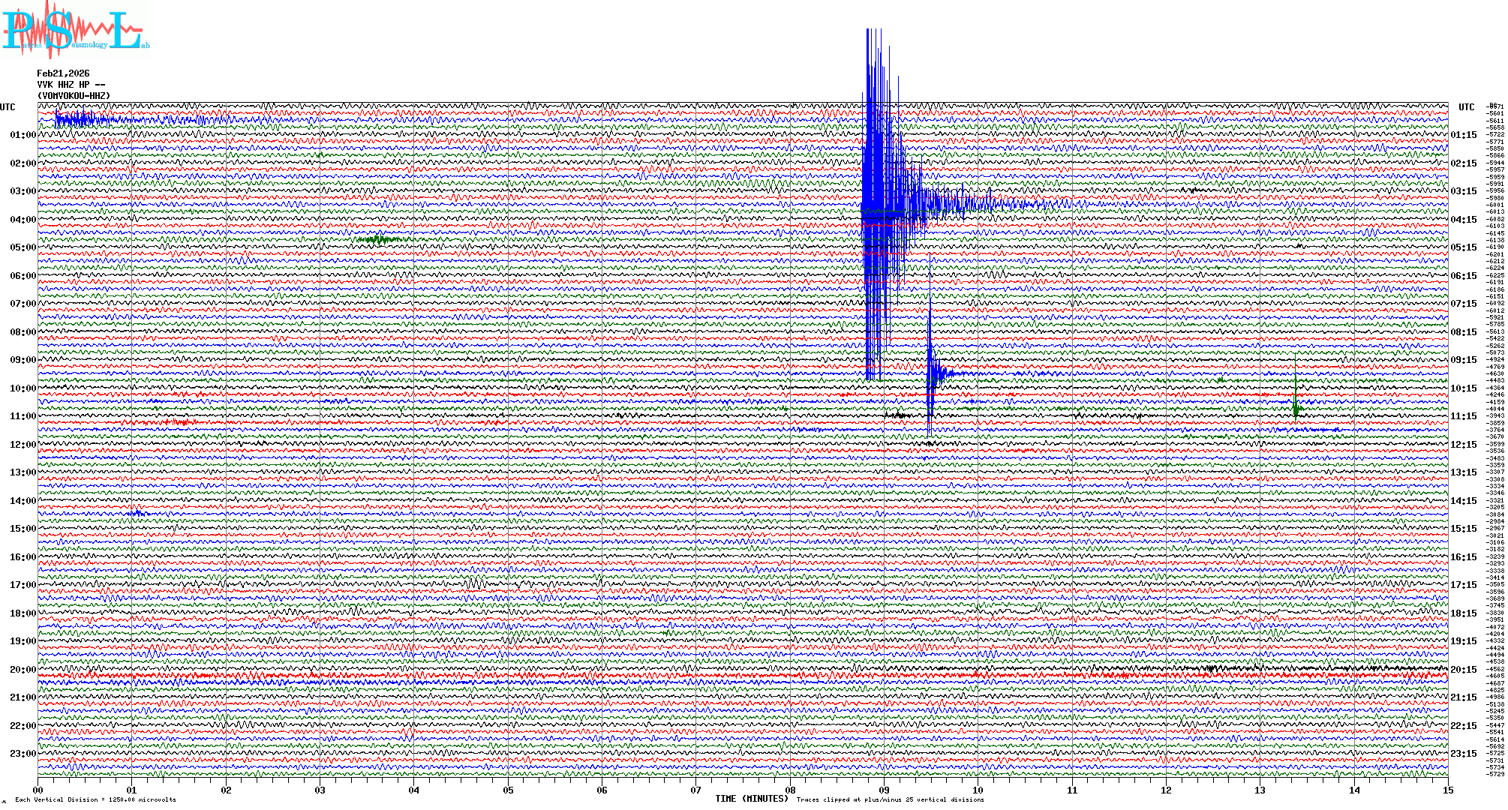
Task: Click minute 08 on the bottom axis
Action: click(x=790, y=790)
